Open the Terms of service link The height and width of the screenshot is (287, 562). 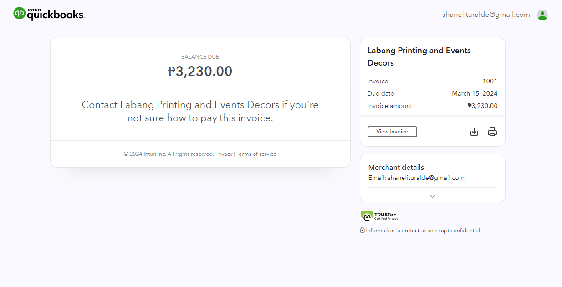[256, 154]
